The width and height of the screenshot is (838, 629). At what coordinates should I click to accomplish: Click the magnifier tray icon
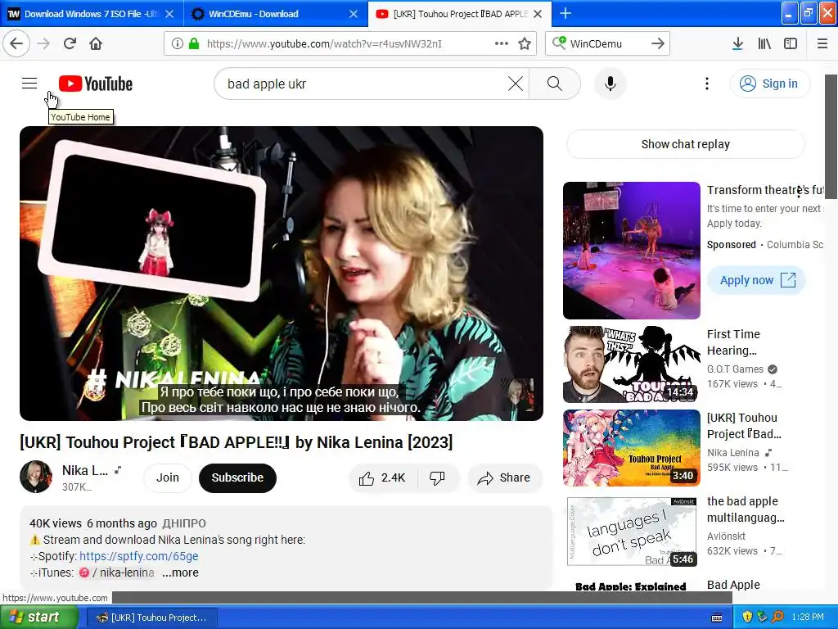[x=777, y=618]
